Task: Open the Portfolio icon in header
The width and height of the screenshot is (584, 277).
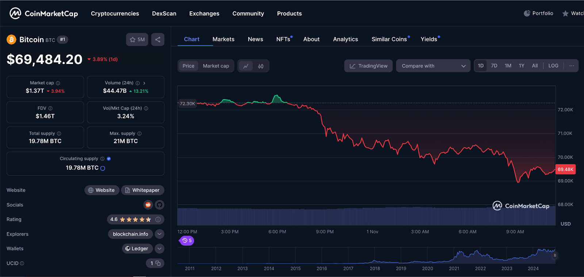Action: (x=527, y=14)
